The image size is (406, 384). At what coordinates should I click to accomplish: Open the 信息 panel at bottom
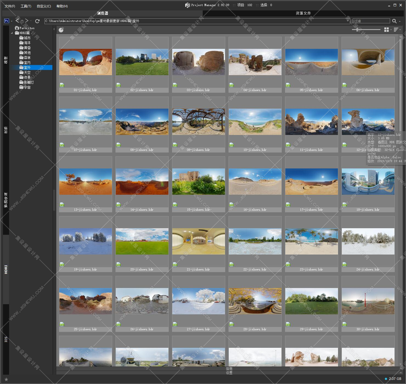tap(229, 369)
